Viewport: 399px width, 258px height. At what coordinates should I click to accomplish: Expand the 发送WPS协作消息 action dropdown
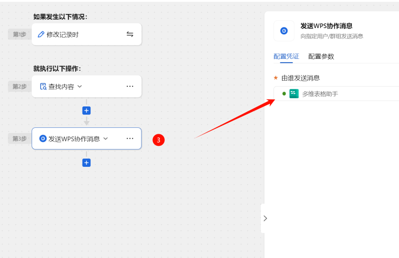point(106,139)
